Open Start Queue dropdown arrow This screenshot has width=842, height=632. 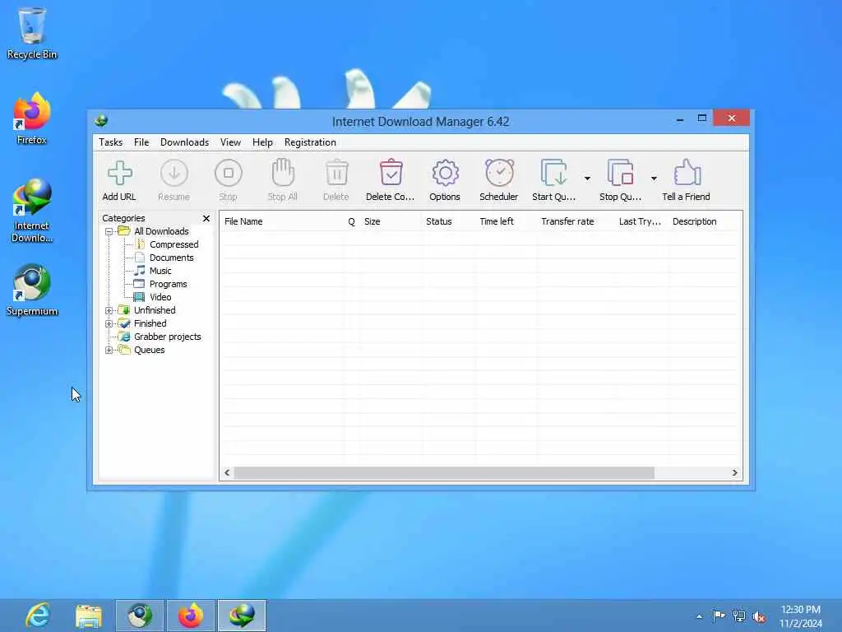pos(587,179)
